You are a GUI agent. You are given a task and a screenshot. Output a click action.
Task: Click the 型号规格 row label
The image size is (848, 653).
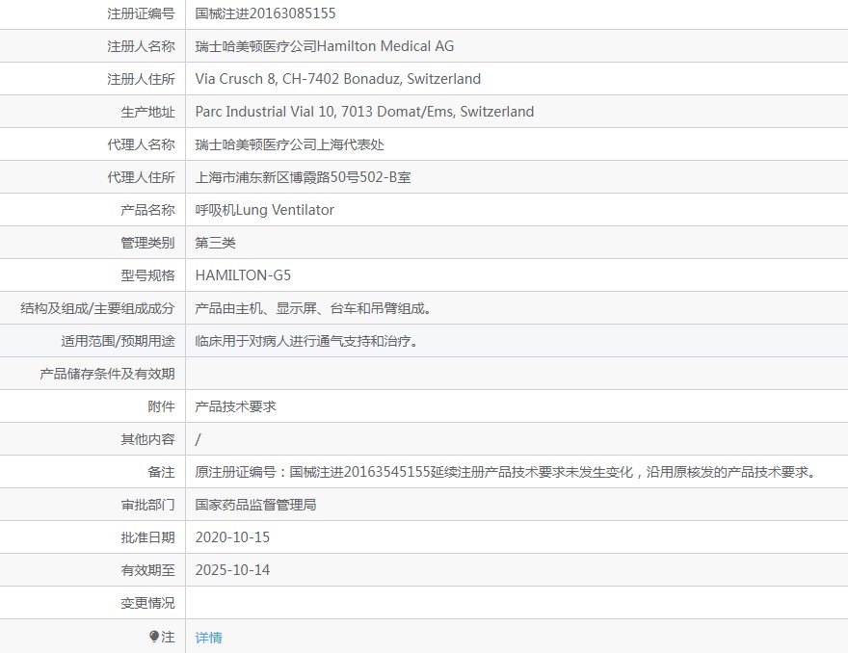point(147,275)
